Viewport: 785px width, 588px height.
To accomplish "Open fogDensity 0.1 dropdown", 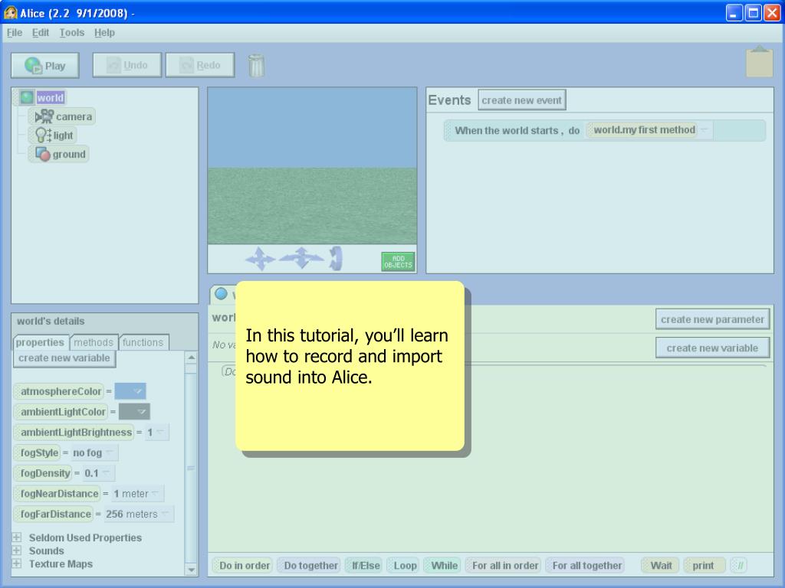I will 98,473.
